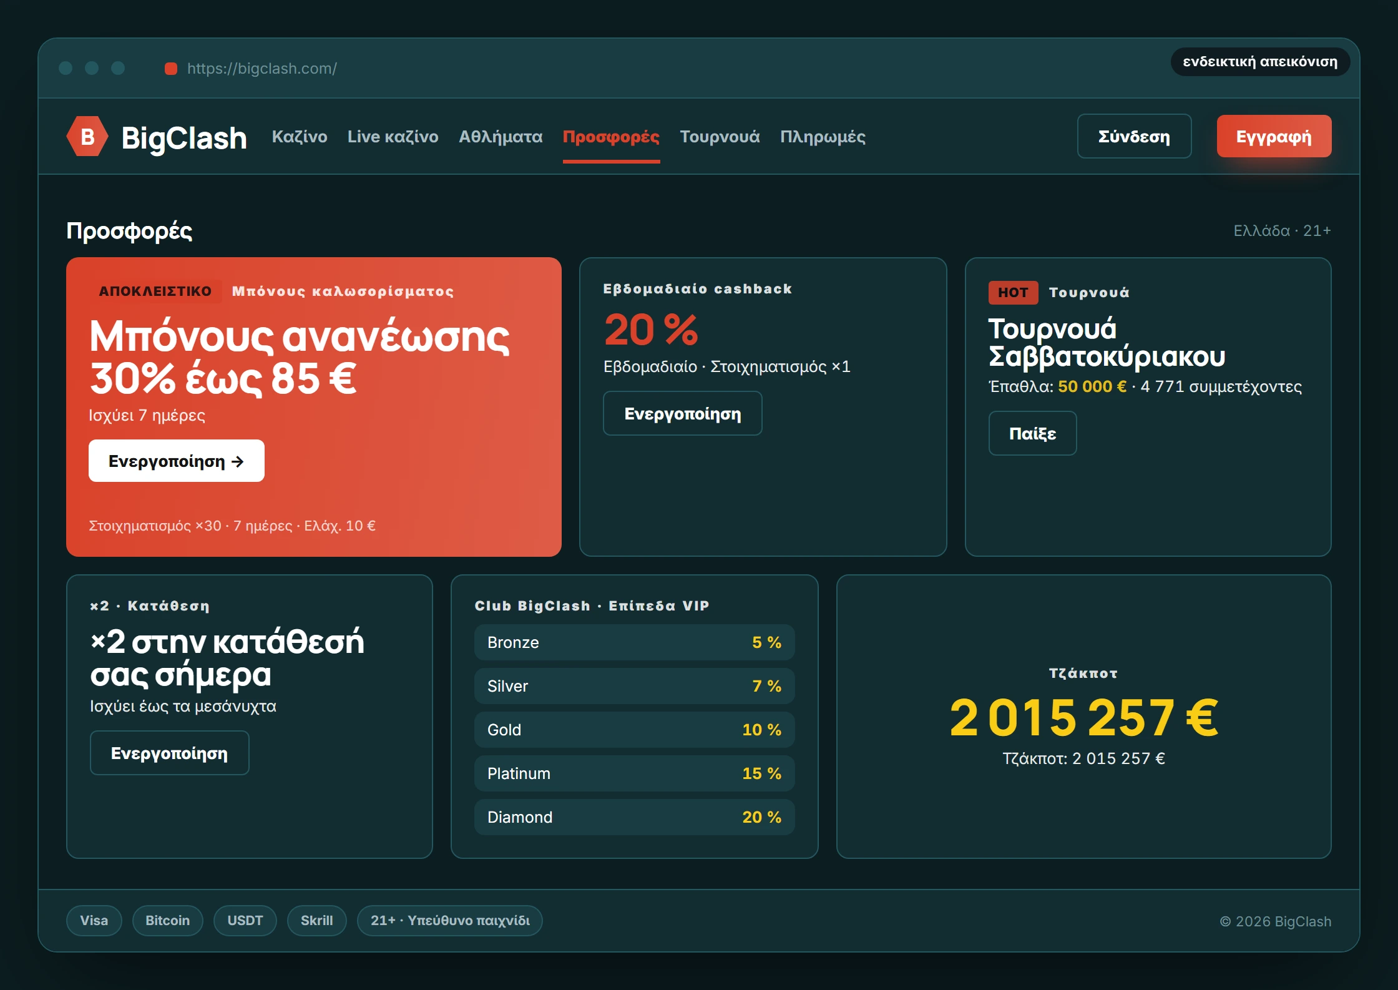
Task: Click the Σύνδεση login button
Action: pos(1134,136)
